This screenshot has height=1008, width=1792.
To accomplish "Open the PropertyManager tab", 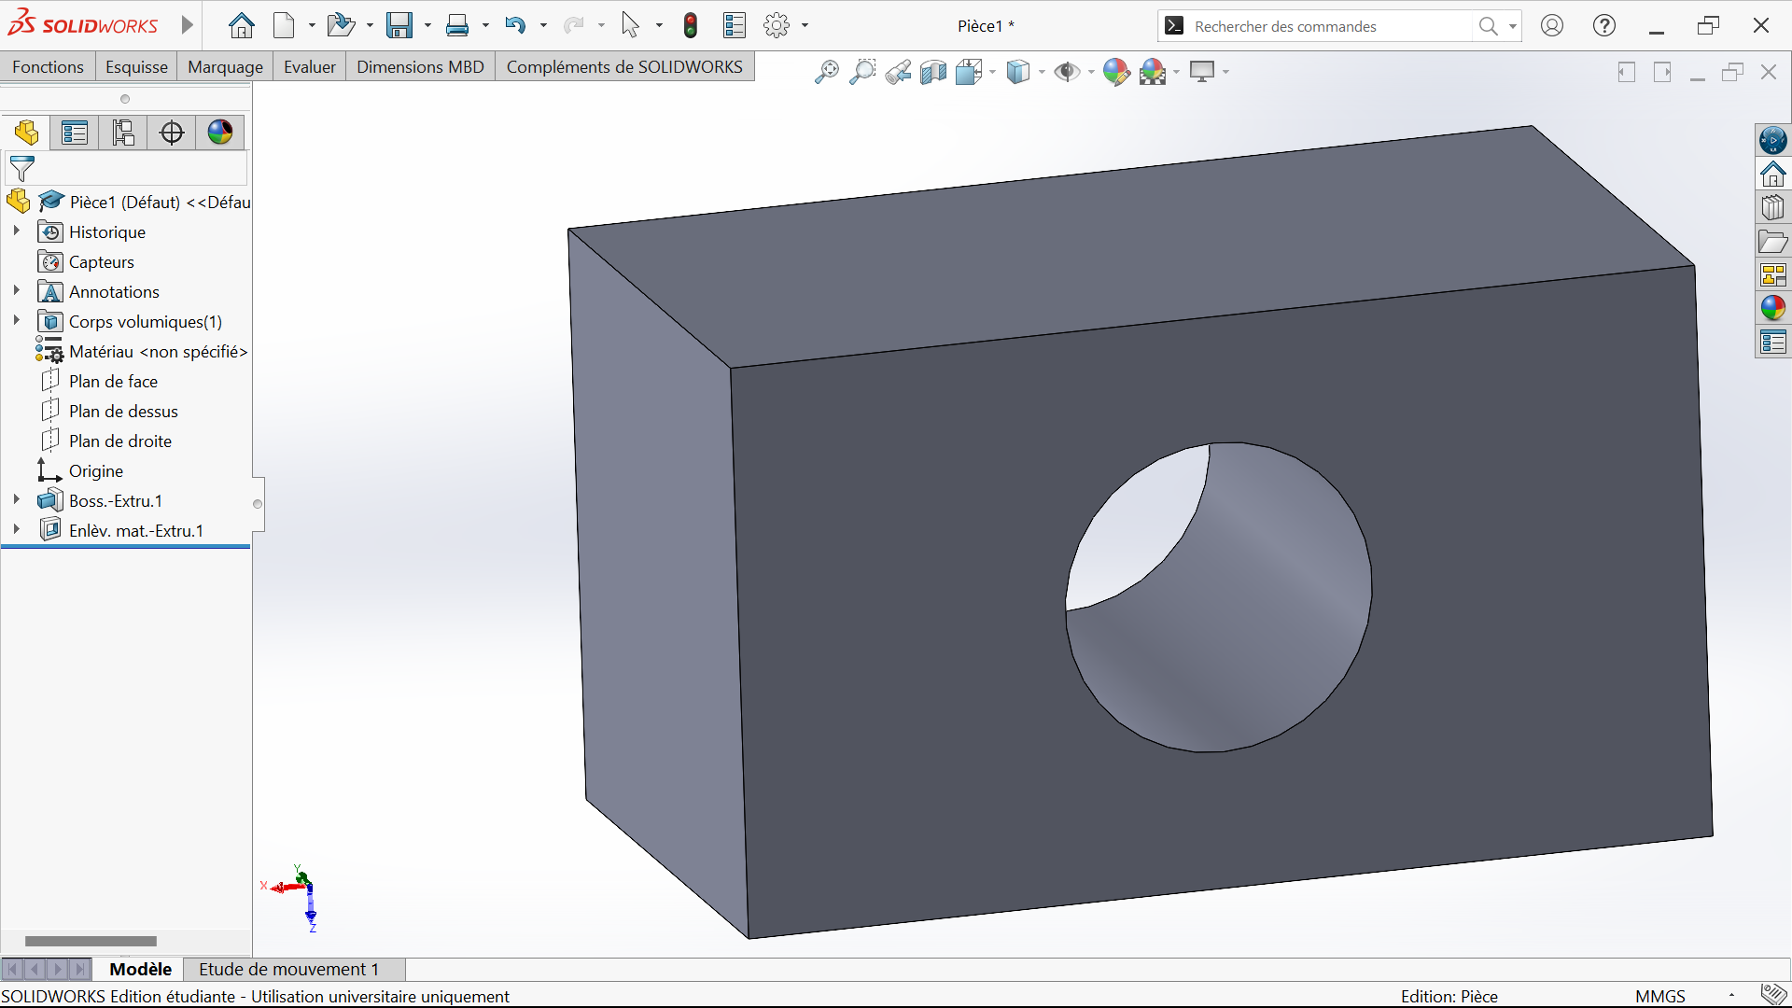I will pyautogui.click(x=75, y=133).
